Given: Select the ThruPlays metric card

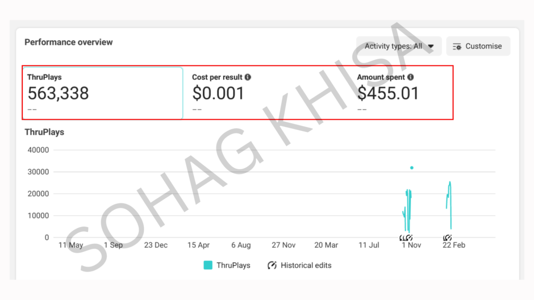Looking at the screenshot, I should 104,93.
